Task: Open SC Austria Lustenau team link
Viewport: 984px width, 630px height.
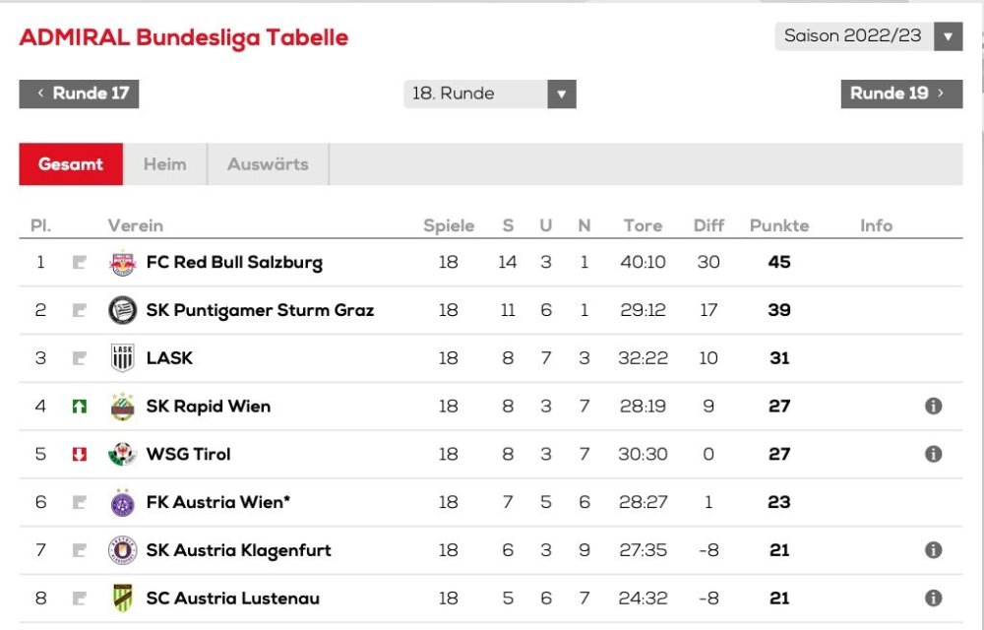Action: (232, 598)
